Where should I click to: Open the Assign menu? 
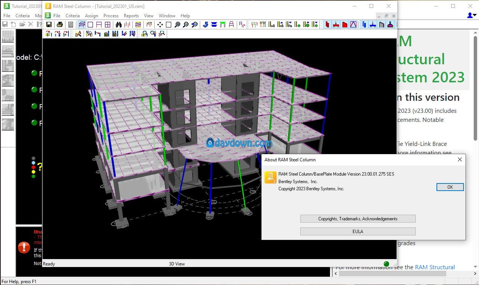pos(91,16)
